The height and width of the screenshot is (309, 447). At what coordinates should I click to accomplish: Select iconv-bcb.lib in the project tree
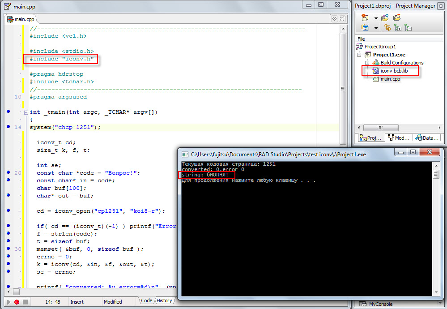[x=394, y=71]
